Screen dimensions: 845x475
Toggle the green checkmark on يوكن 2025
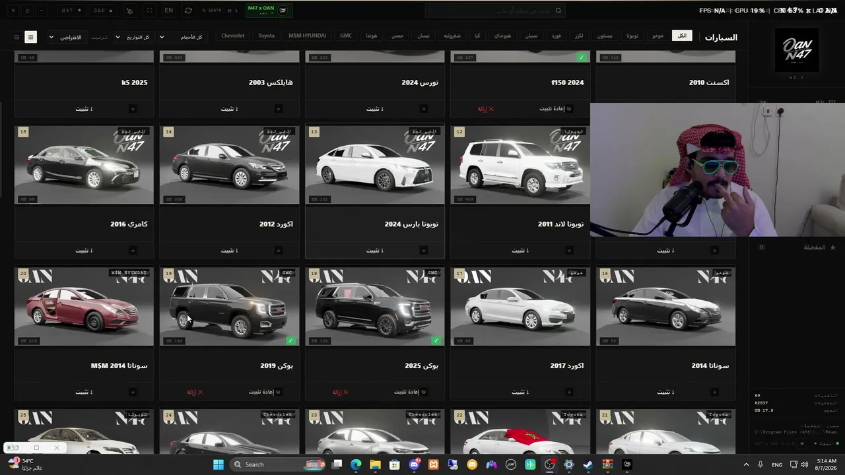pos(436,340)
